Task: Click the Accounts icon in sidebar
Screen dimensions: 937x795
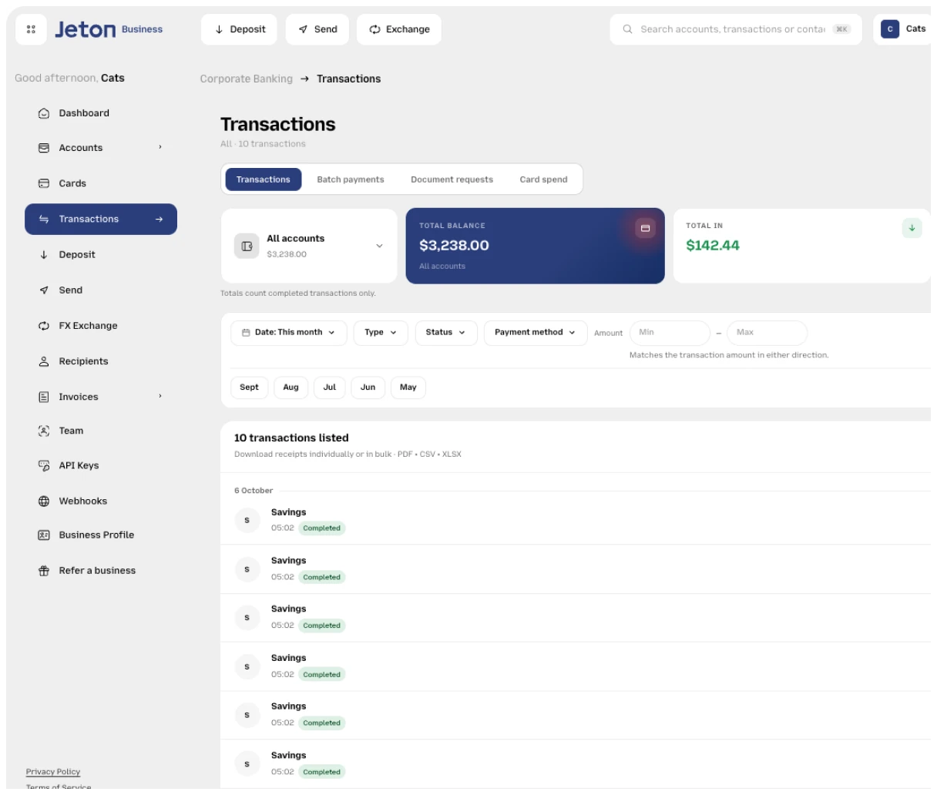Action: point(44,148)
